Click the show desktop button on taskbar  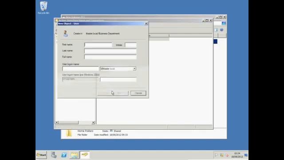246,155
